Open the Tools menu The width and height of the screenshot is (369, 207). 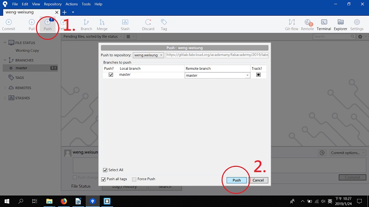coord(86,4)
